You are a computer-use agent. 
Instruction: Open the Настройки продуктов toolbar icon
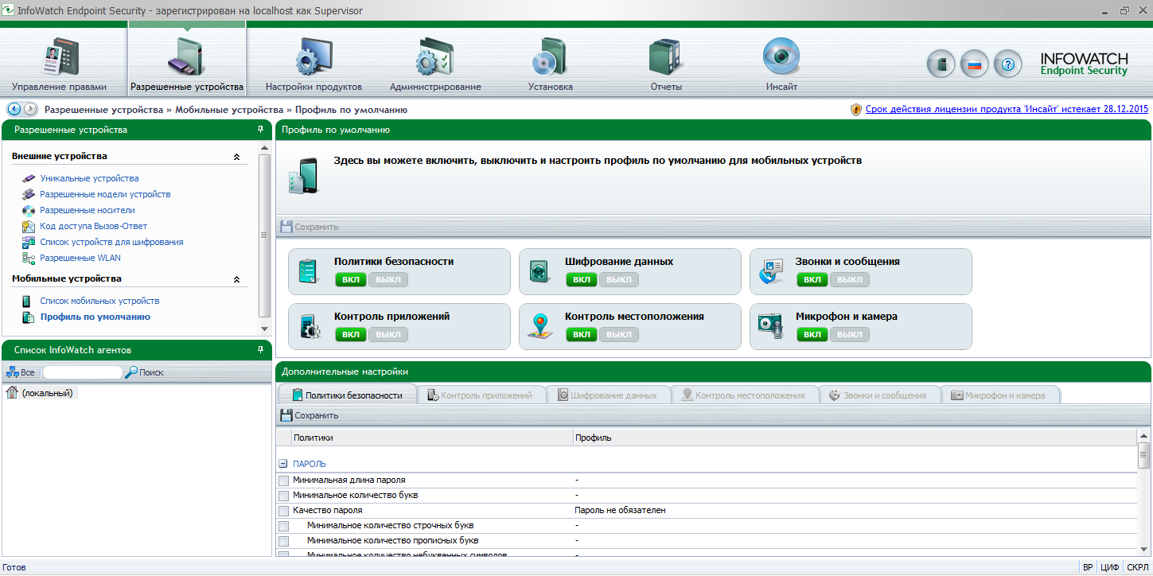(x=314, y=58)
